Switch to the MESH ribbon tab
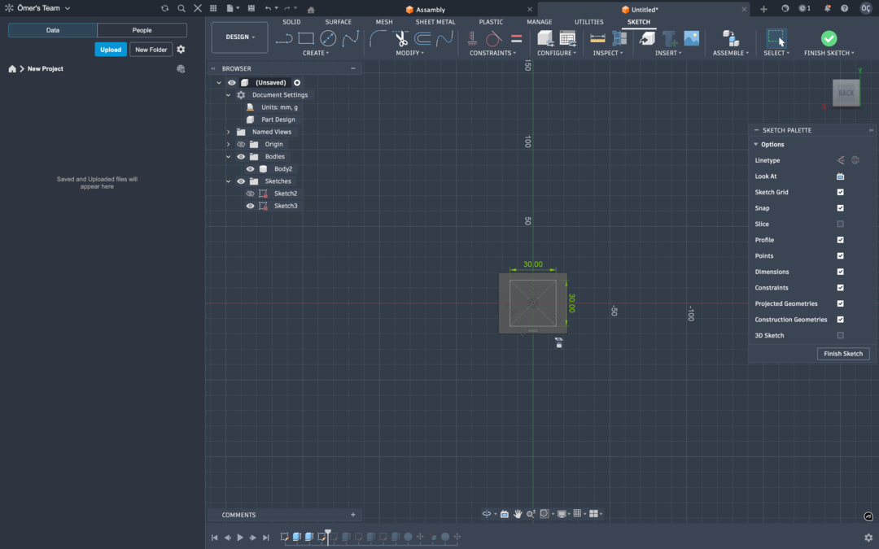The image size is (879, 549). (384, 22)
